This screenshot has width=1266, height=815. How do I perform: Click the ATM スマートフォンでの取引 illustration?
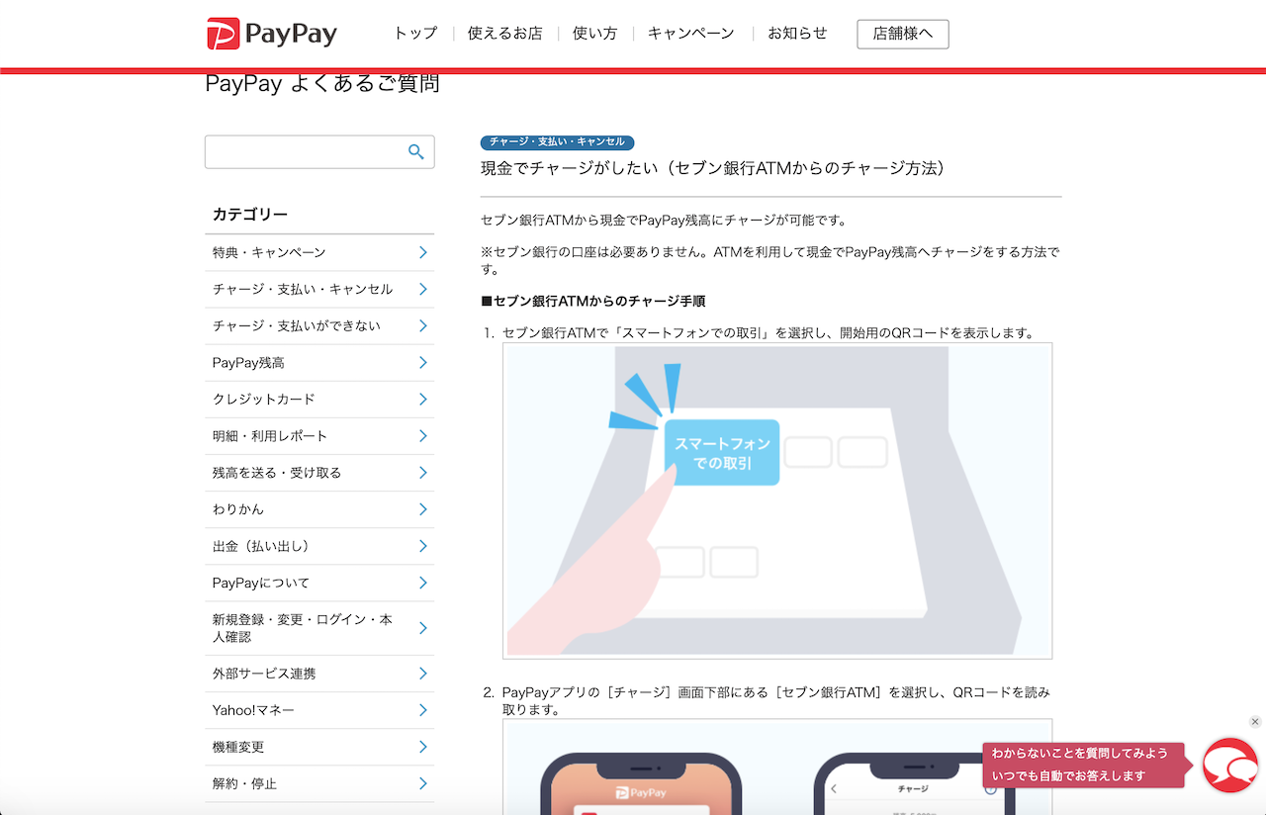pyautogui.click(x=777, y=500)
